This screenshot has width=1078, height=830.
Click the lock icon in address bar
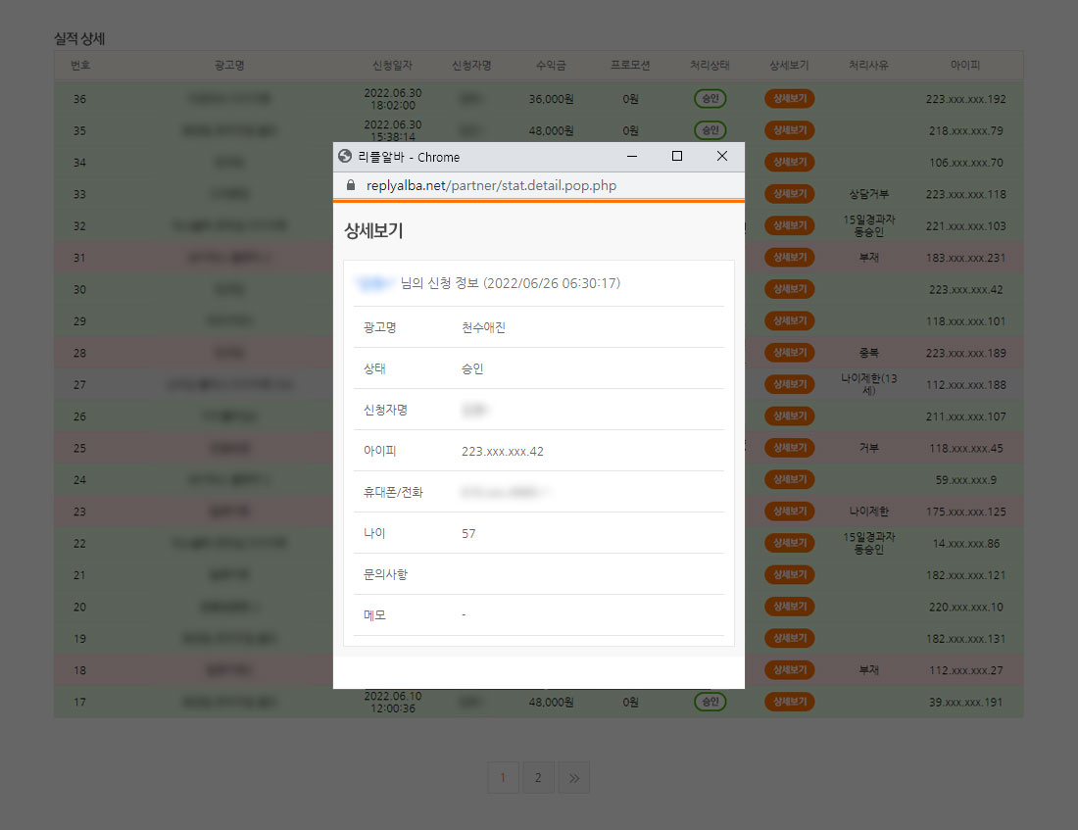pos(350,185)
